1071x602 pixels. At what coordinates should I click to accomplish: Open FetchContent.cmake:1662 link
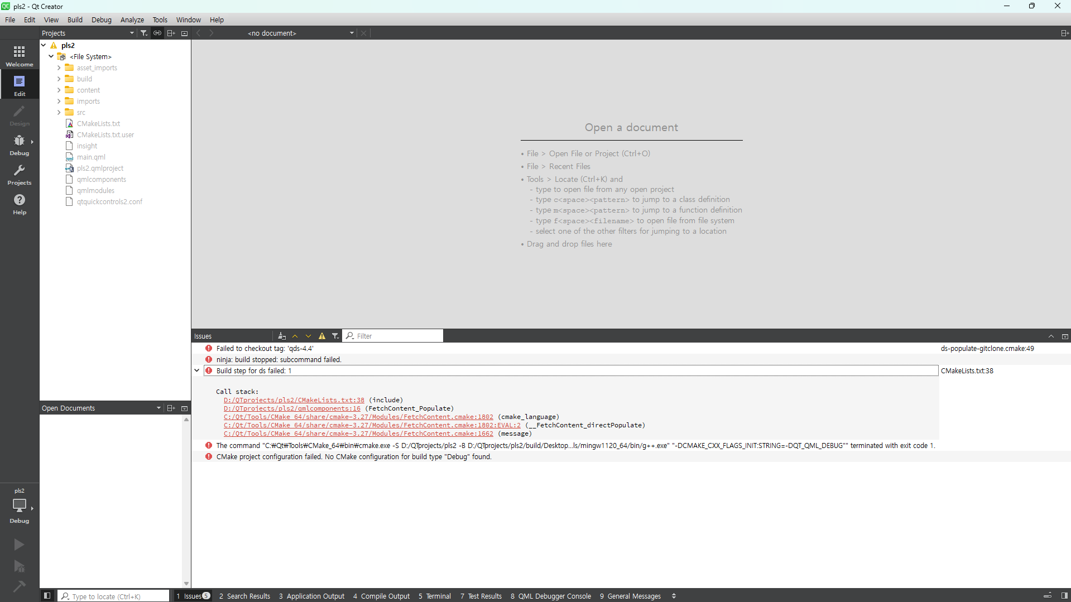click(358, 434)
